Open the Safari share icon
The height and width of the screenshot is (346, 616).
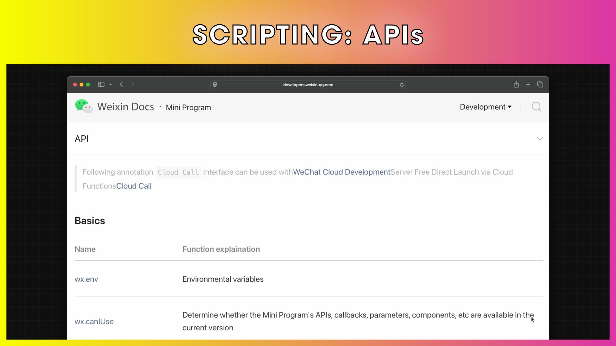click(x=516, y=84)
